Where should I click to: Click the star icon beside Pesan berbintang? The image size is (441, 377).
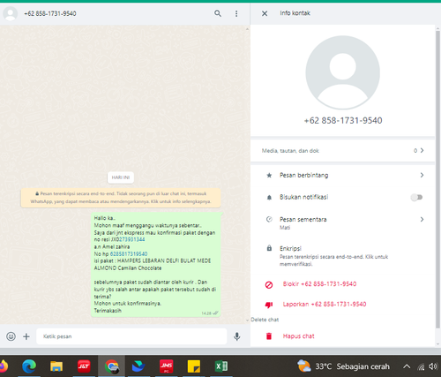(269, 176)
